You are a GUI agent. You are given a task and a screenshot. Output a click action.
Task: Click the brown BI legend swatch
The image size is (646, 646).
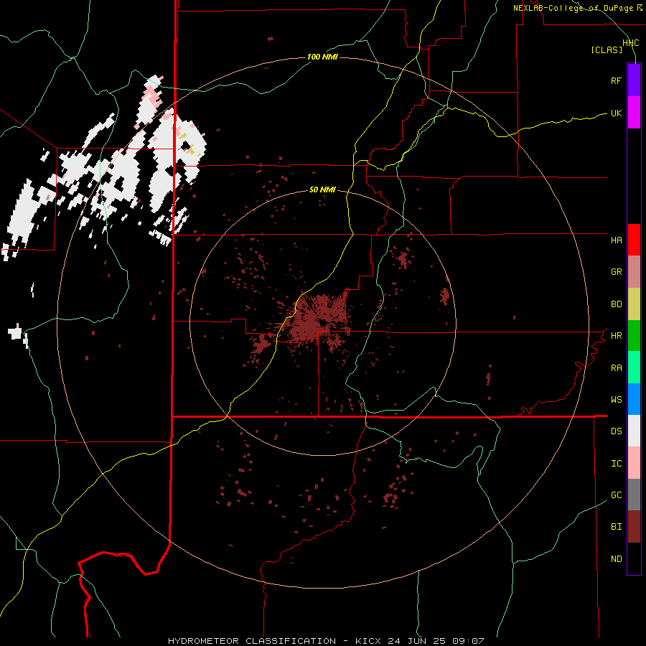point(634,527)
